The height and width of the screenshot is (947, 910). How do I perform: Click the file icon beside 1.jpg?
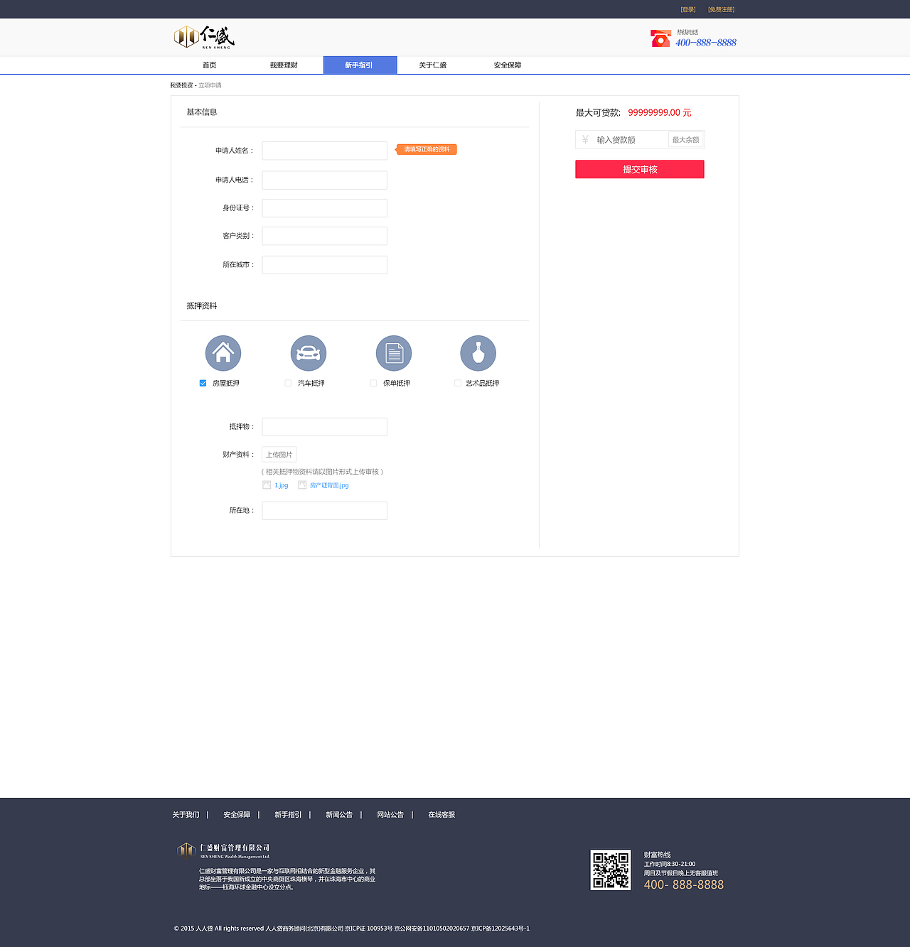267,485
